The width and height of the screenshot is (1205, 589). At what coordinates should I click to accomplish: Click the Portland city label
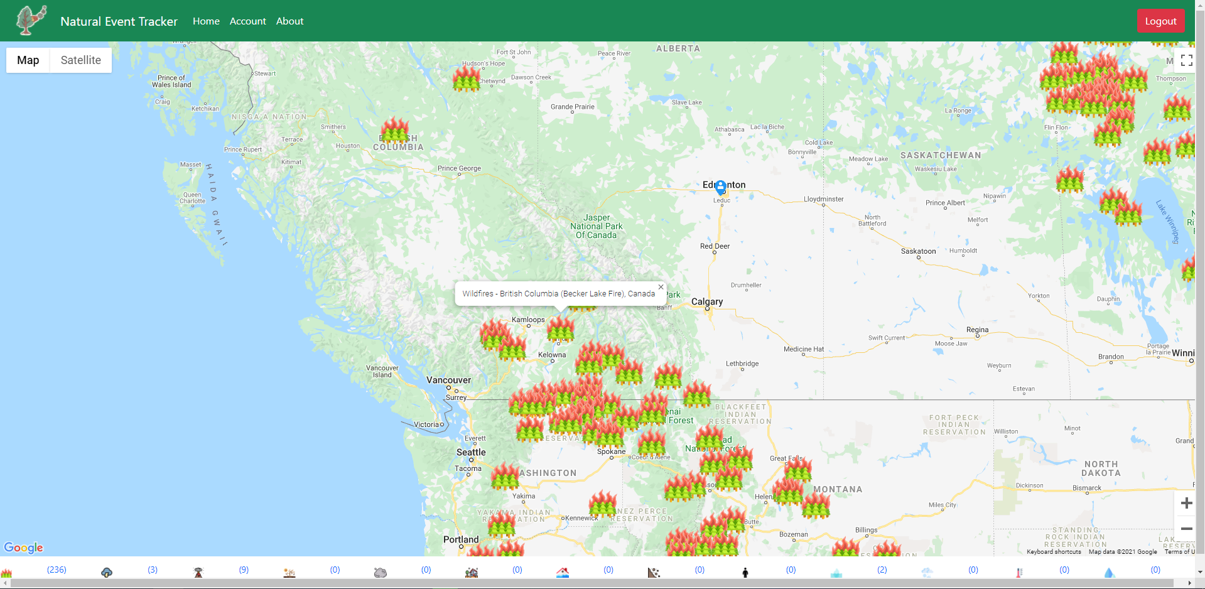coord(461,539)
